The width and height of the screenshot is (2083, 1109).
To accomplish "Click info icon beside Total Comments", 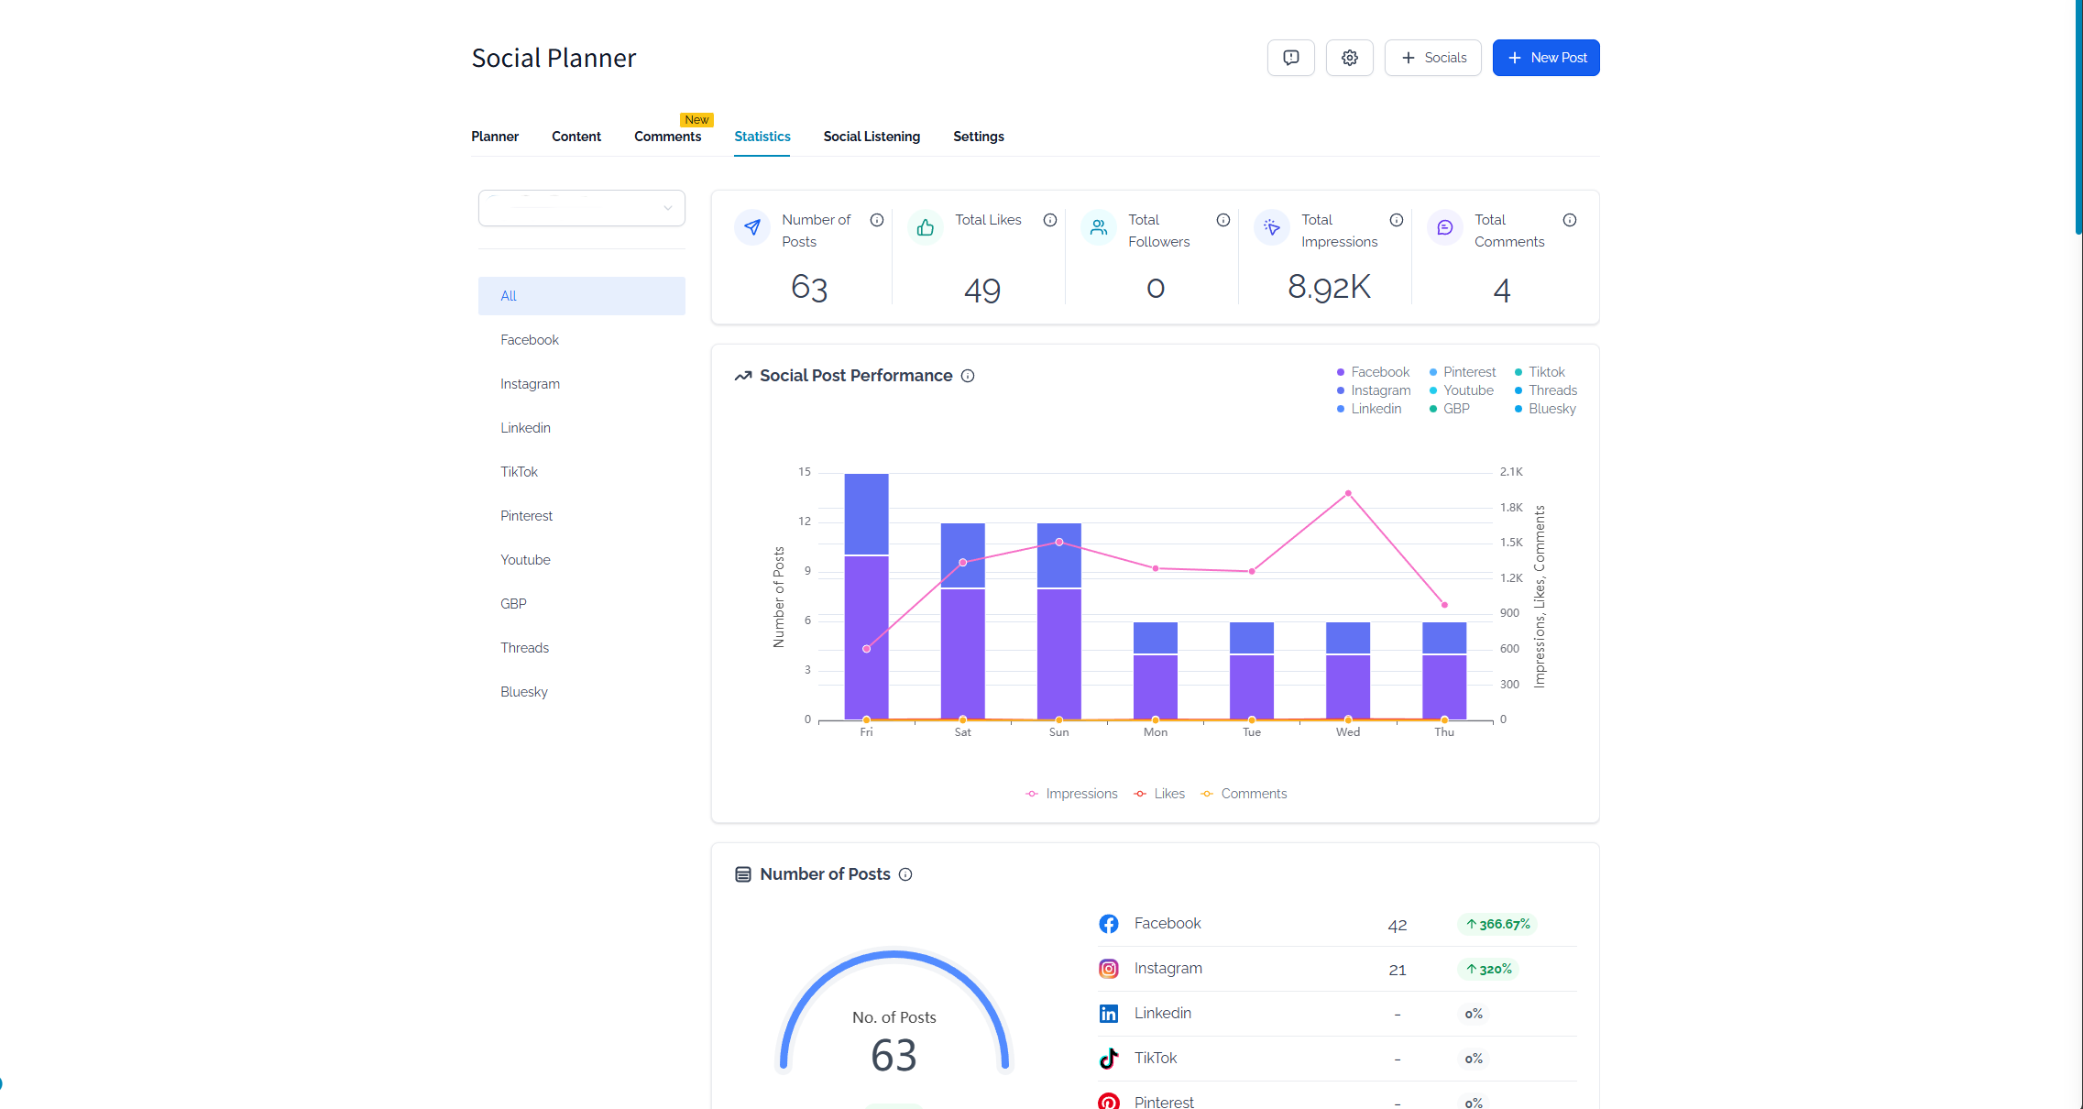I will [1570, 220].
